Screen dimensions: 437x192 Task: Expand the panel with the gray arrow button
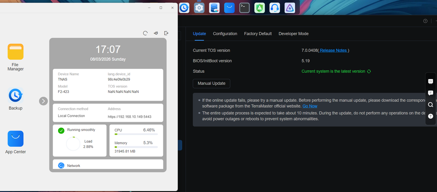(43, 101)
